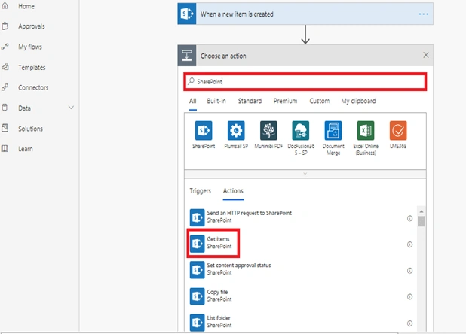Show info for Send an HTTP request

click(409, 218)
